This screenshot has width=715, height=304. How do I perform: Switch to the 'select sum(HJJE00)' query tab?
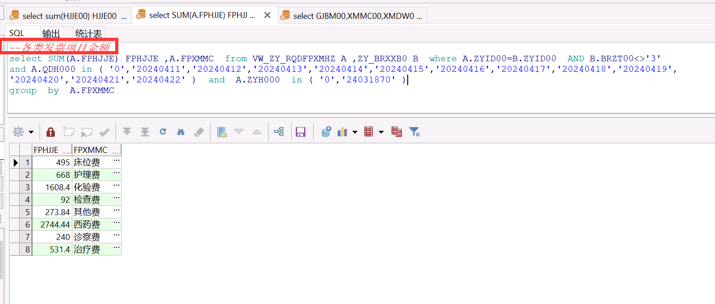69,16
